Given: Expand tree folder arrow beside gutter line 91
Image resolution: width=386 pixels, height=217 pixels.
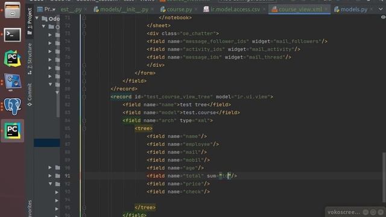Looking at the screenshot, I should [x=50, y=175].
